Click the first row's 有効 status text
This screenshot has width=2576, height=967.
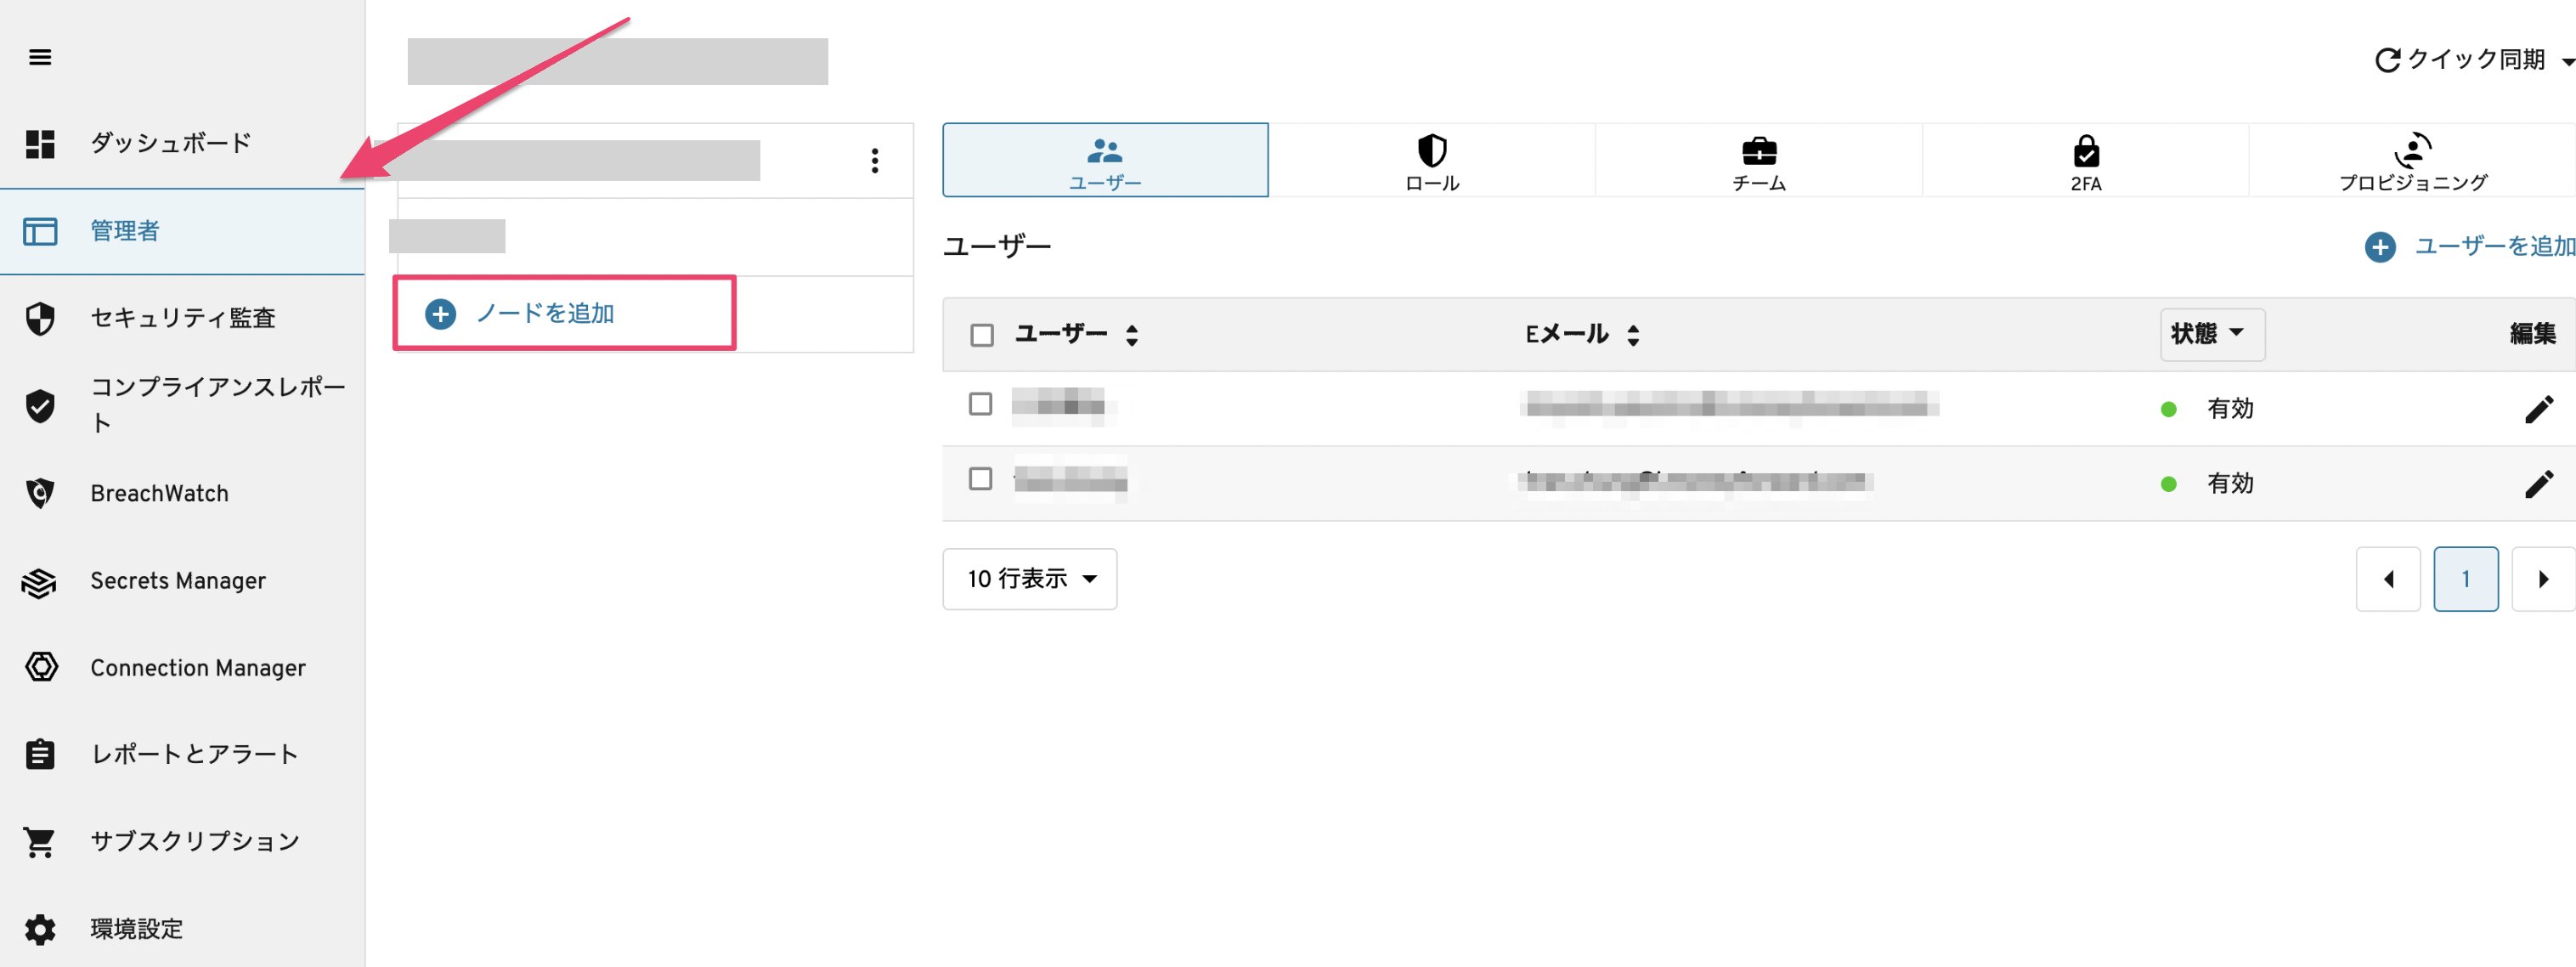click(x=2230, y=409)
